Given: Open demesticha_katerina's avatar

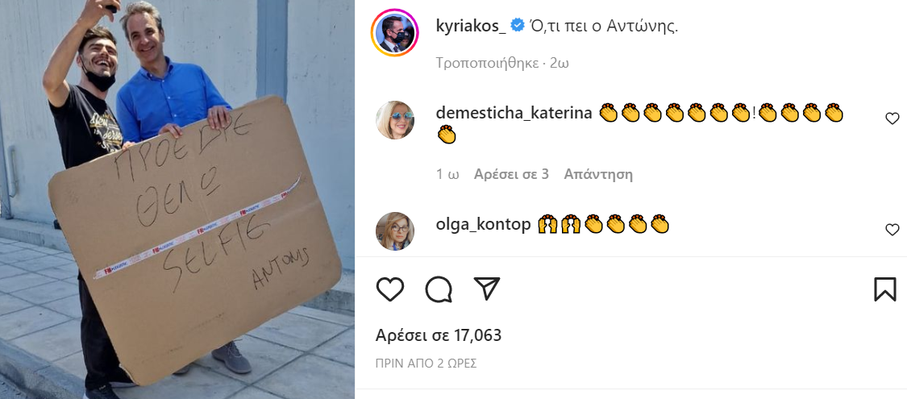Looking at the screenshot, I should click(x=395, y=119).
